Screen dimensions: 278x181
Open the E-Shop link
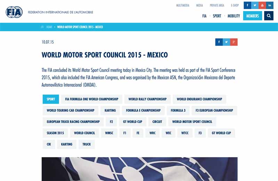pos(235,5)
